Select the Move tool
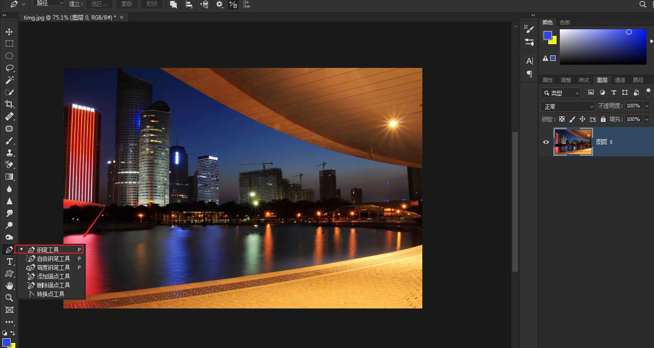This screenshot has width=654, height=348. pyautogui.click(x=9, y=32)
